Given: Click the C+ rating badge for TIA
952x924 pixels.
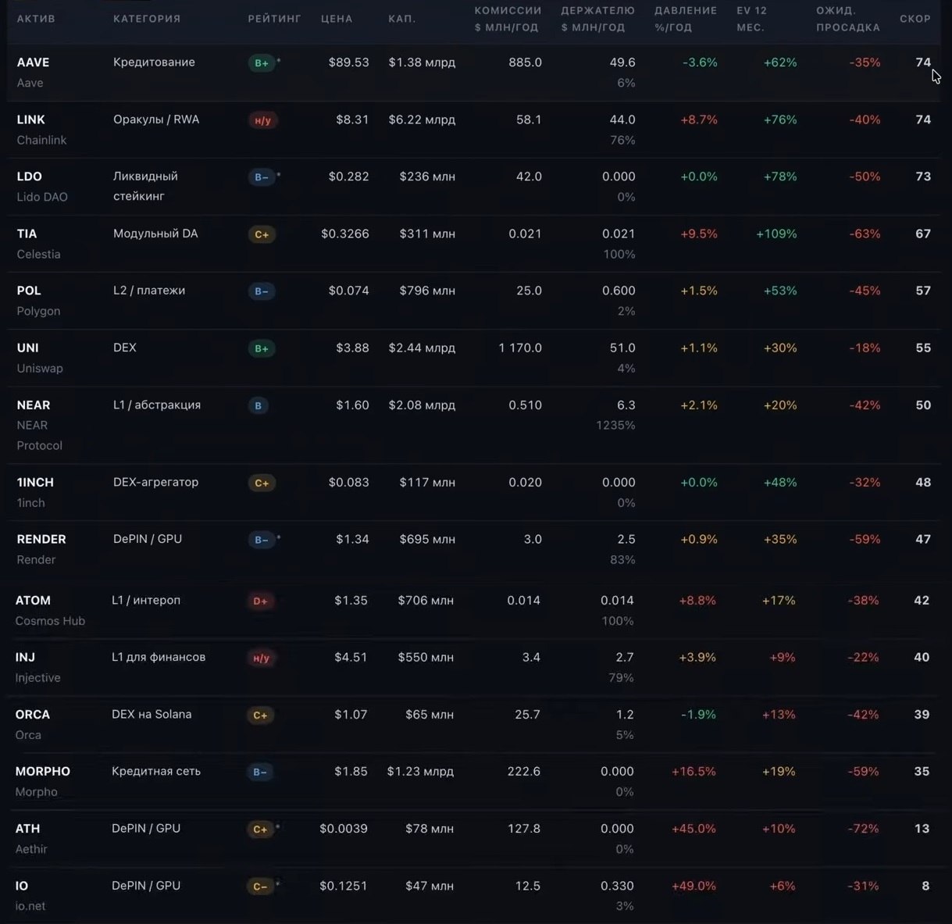Looking at the screenshot, I should click(262, 234).
